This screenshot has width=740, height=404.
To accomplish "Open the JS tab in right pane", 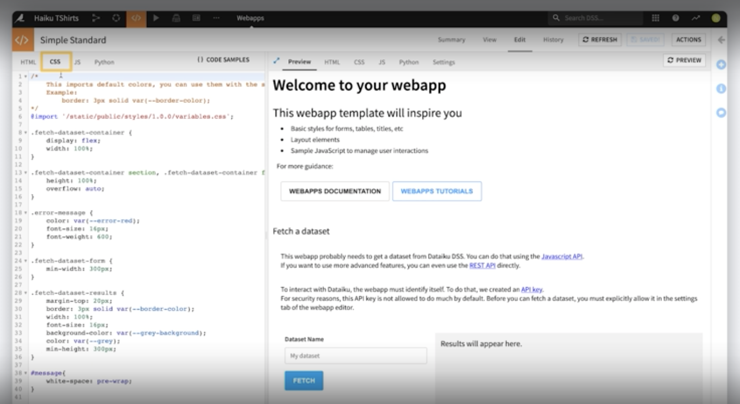I will 382,62.
